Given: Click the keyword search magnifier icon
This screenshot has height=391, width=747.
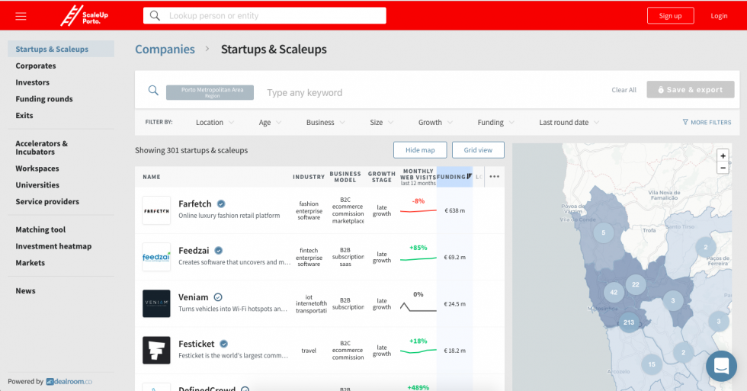Looking at the screenshot, I should pyautogui.click(x=153, y=90).
